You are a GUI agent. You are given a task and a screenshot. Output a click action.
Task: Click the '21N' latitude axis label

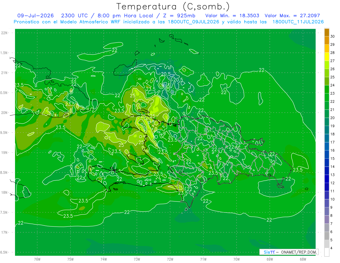pyautogui.click(x=5, y=73)
